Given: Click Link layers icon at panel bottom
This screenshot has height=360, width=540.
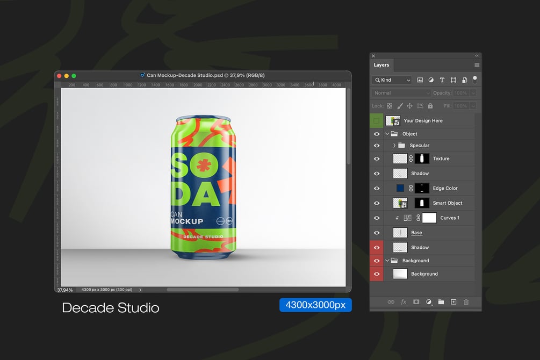Looking at the screenshot, I should click(391, 302).
